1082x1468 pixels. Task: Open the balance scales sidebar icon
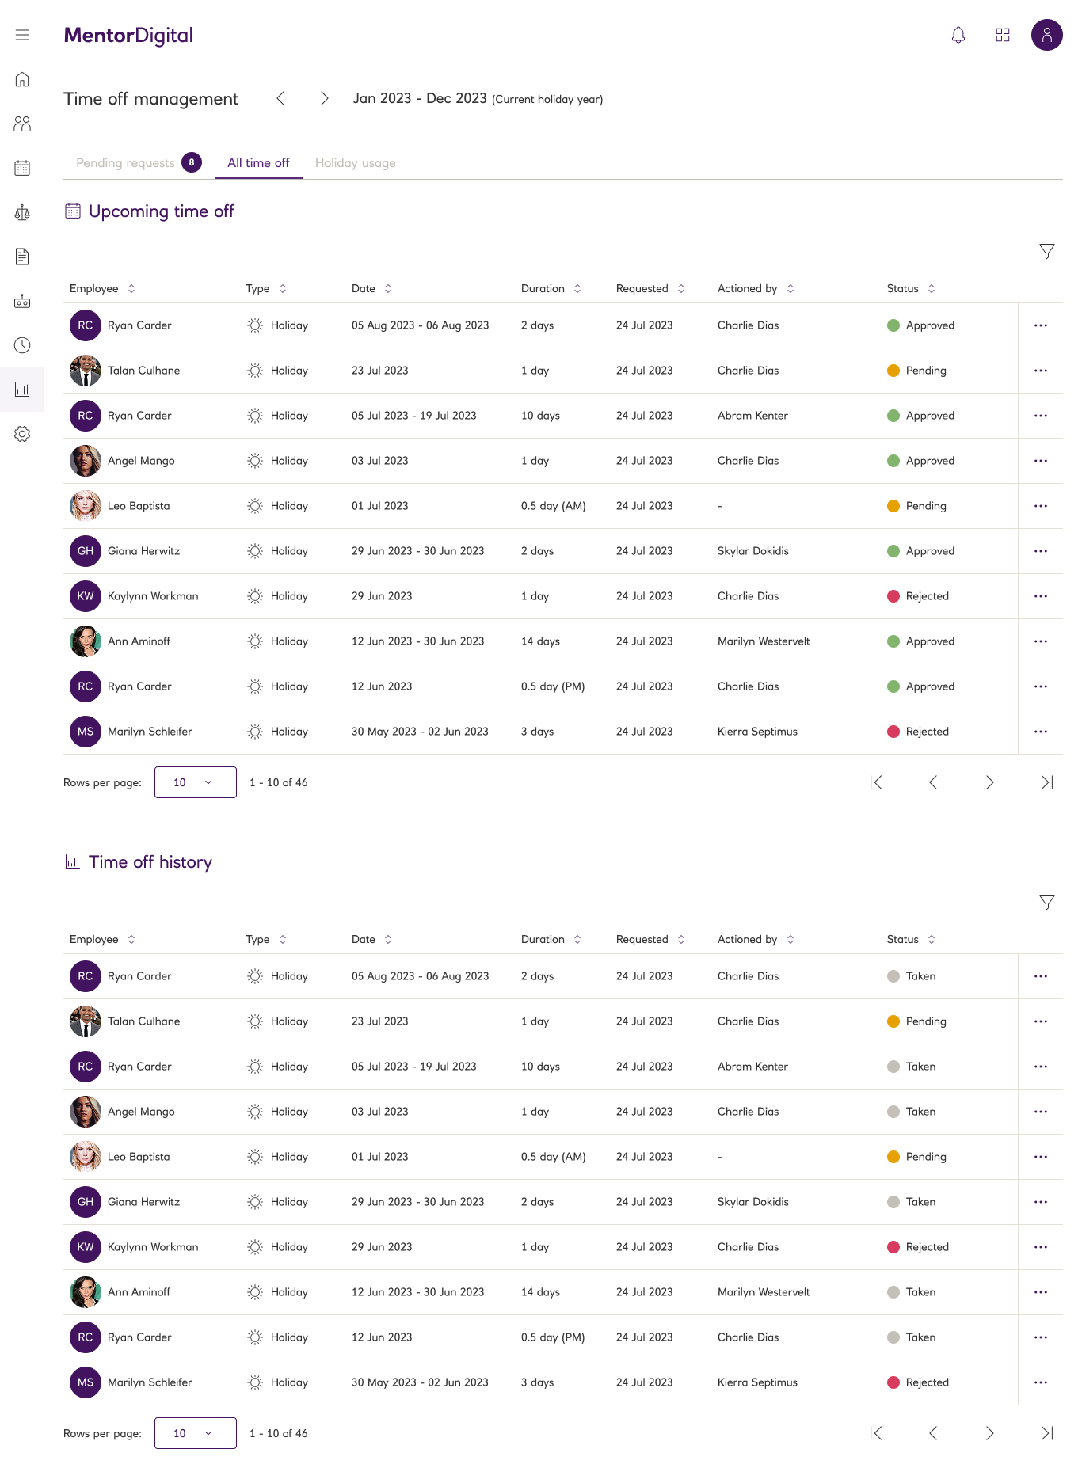coord(22,212)
